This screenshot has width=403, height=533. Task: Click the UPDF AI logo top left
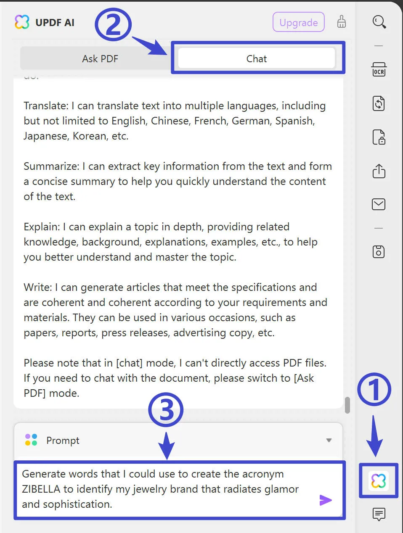coord(23,22)
